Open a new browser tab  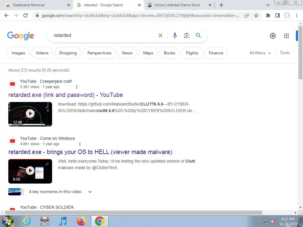pyautogui.click(x=221, y=5)
